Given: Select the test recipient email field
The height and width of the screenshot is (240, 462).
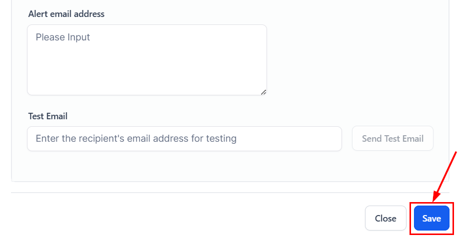Looking at the screenshot, I should pyautogui.click(x=184, y=138).
